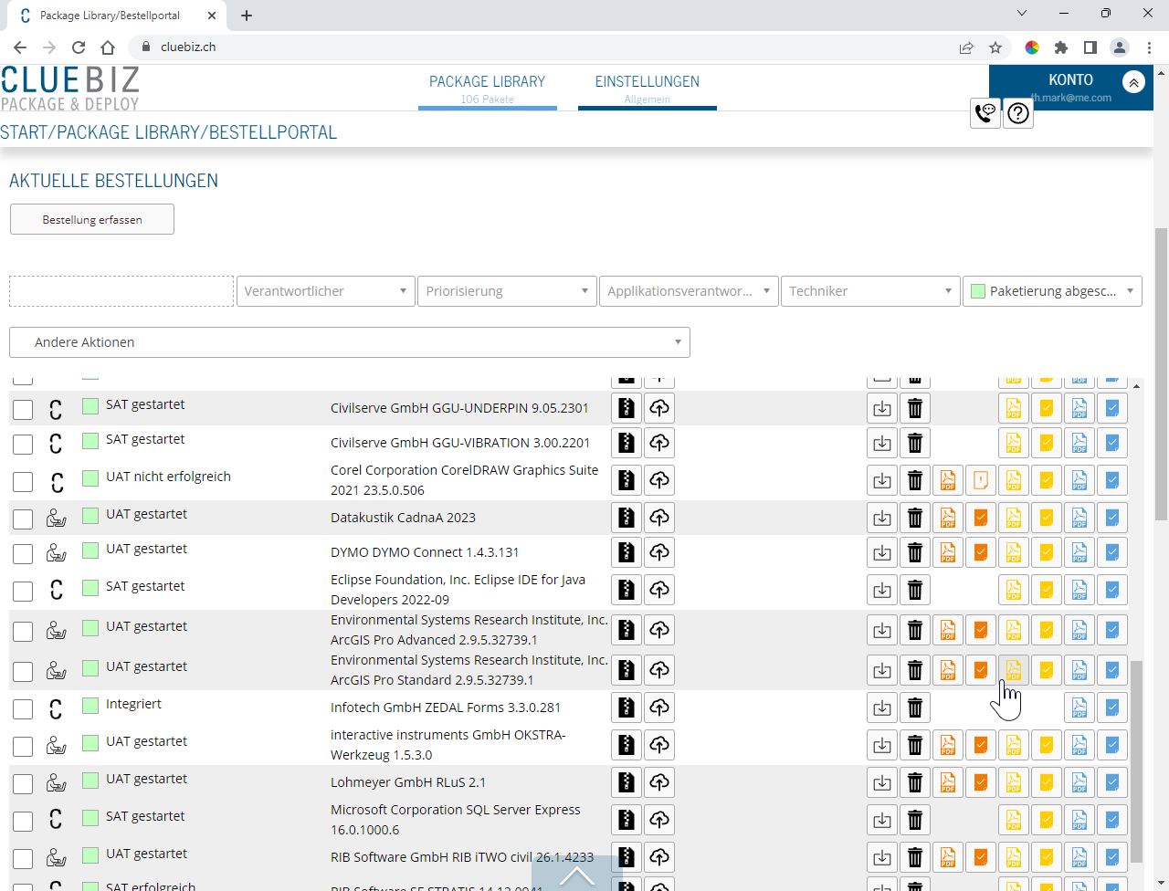This screenshot has width=1169, height=891.
Task: Open the Konto account panel
Action: pos(1070,88)
